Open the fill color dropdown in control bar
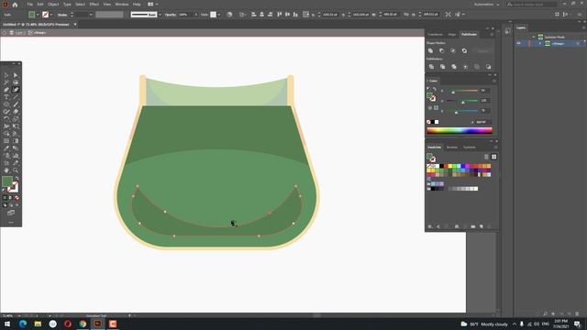 click(x=38, y=15)
